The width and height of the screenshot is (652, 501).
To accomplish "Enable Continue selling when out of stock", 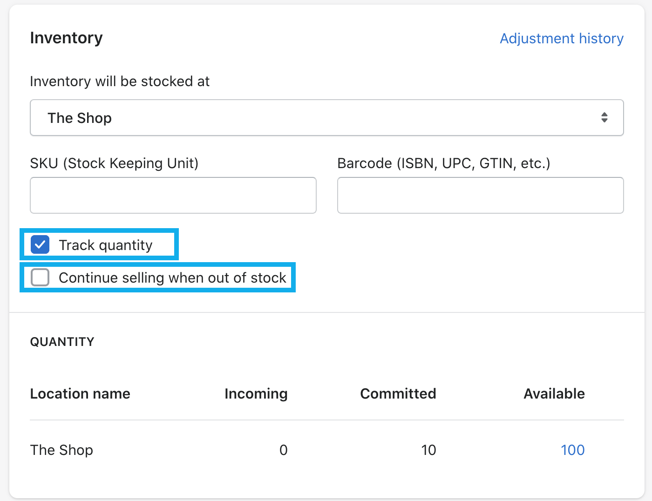I will pyautogui.click(x=40, y=278).
